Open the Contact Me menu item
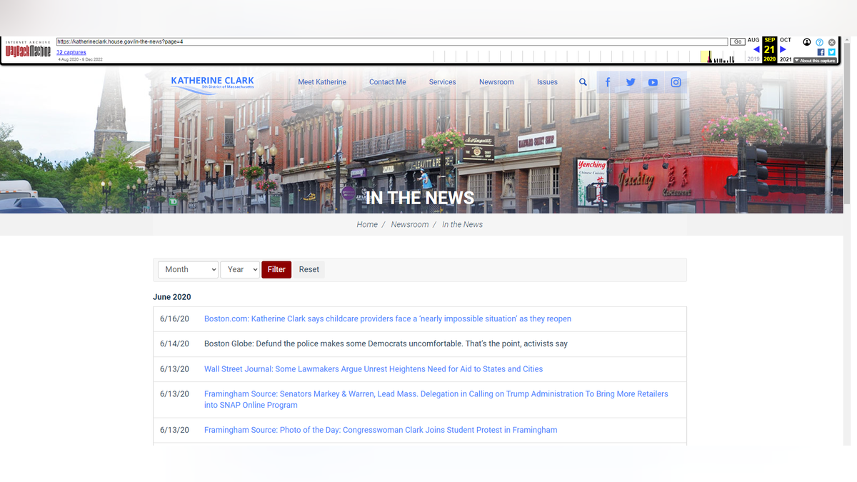The height and width of the screenshot is (482, 857). pos(387,82)
